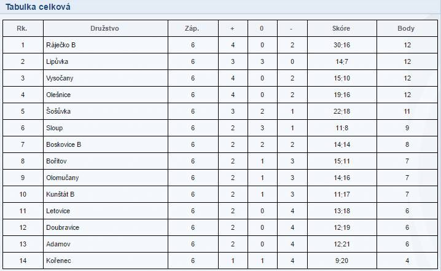Screen dimensions: 441x271
Task: Click the Doubravice team name
Action: coord(63,227)
